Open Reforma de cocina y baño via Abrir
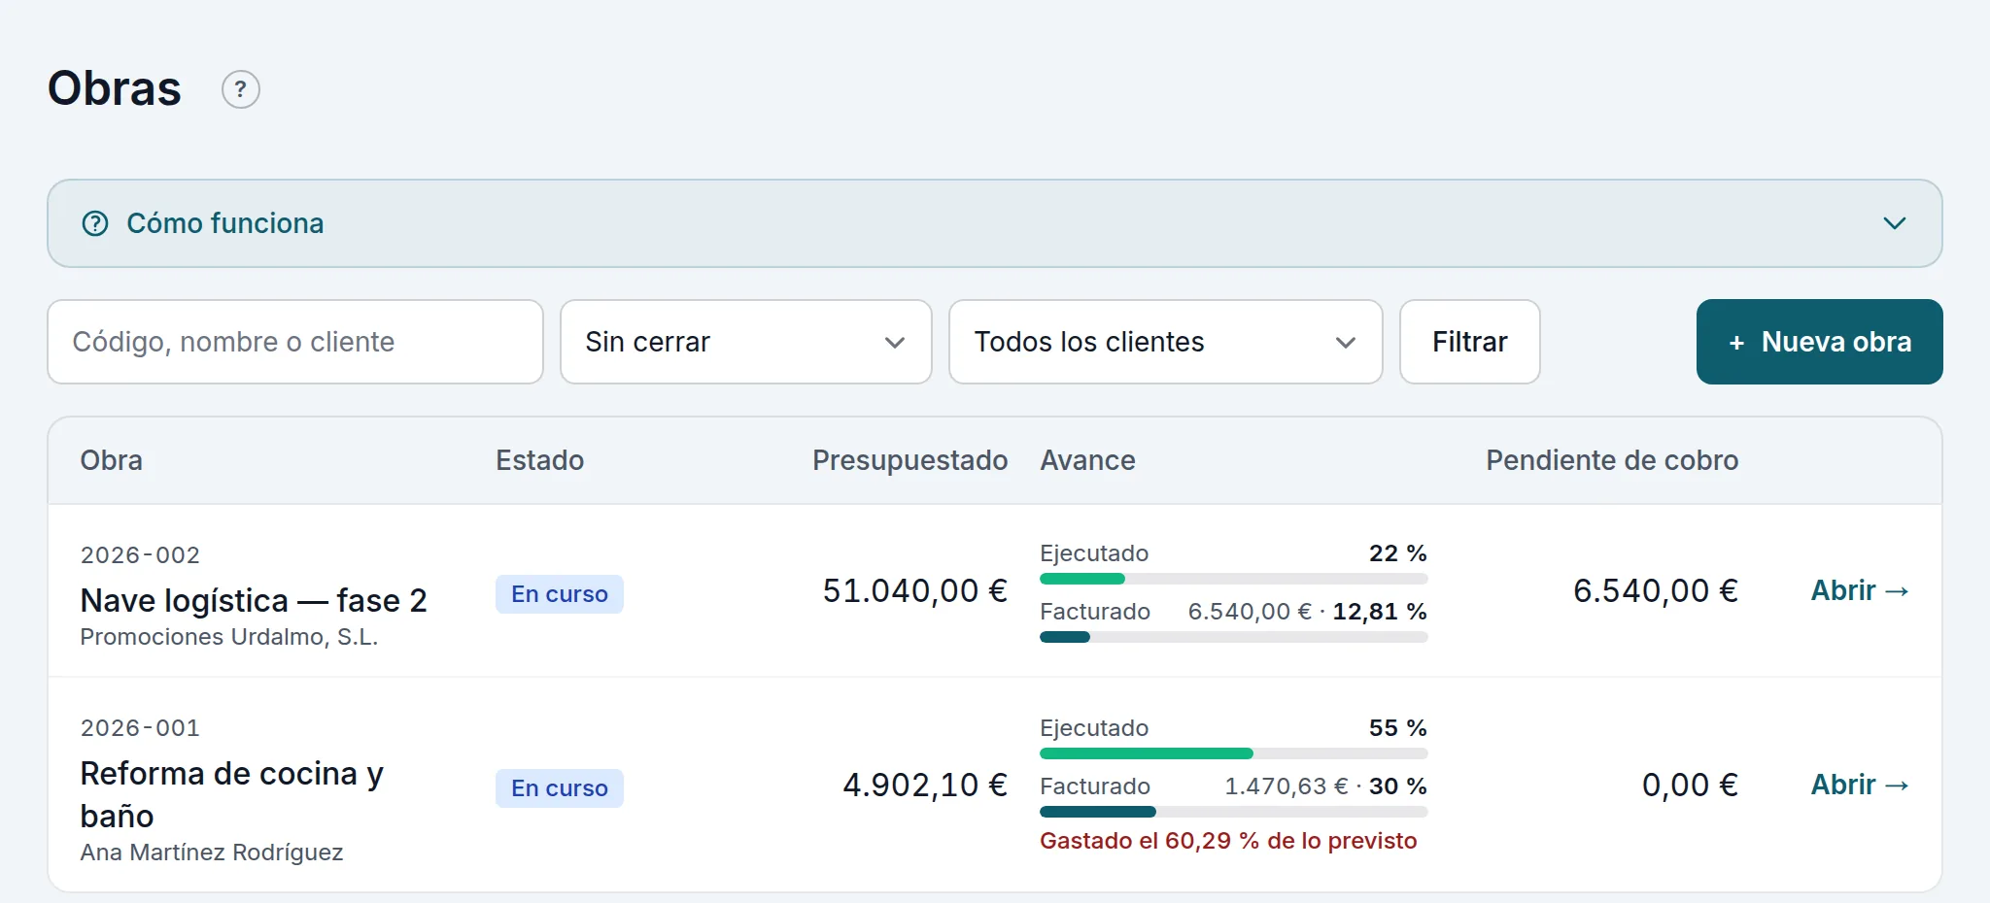Image resolution: width=1990 pixels, height=903 pixels. (x=1860, y=785)
